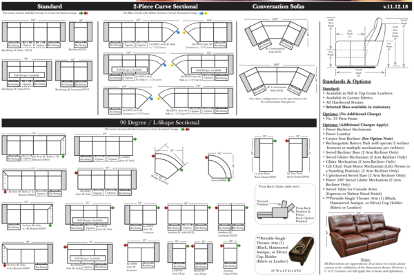
Task: Click the green arrow in the L-Shape Sectional legend
Action: (182, 130)
